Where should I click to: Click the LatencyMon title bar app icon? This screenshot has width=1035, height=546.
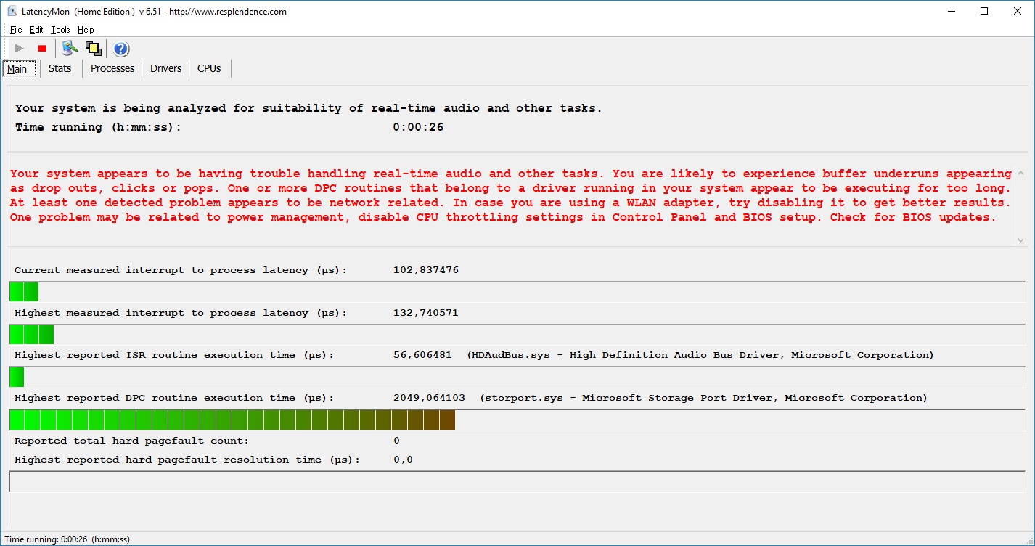12,11
